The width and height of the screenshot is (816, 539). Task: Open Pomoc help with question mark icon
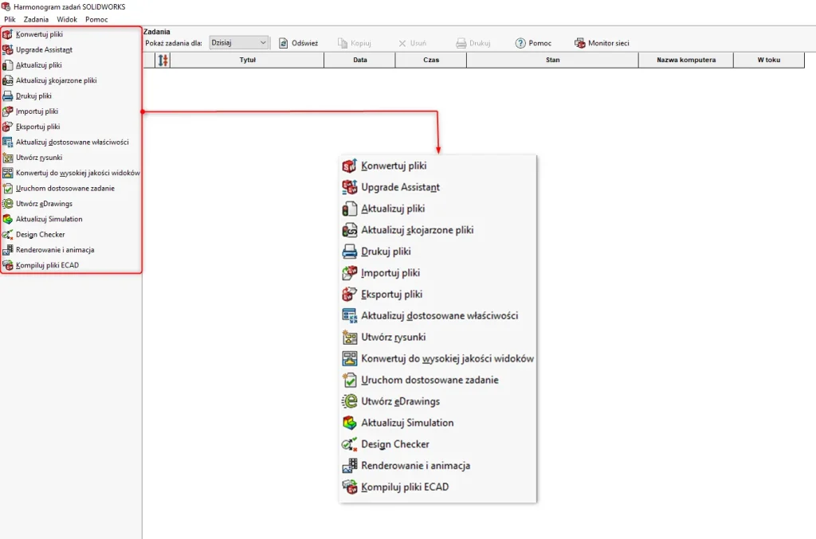pyautogui.click(x=533, y=43)
